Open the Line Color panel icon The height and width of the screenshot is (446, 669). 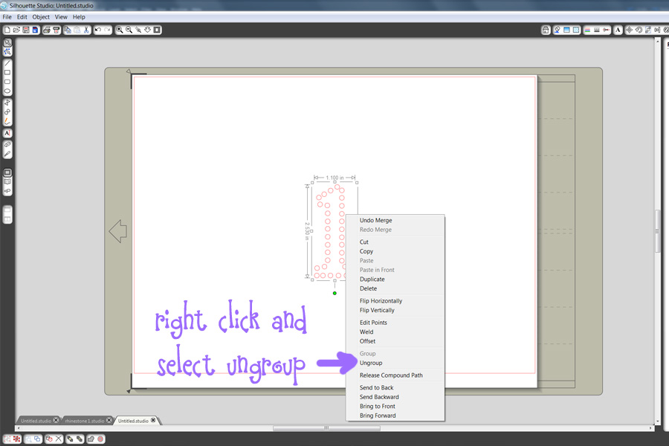587,30
